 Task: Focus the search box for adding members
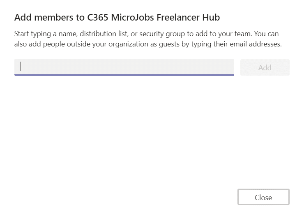click(x=124, y=67)
